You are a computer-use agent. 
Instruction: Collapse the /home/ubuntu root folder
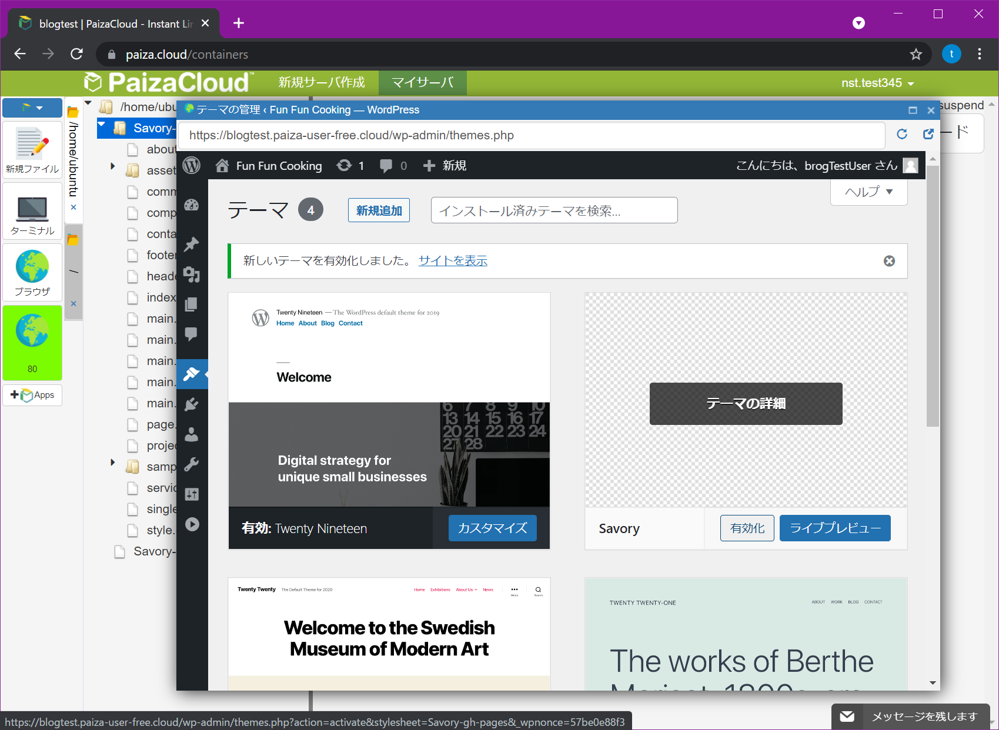tap(88, 103)
